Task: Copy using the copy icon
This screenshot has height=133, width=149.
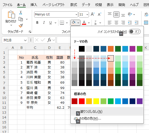Action: coord(21,19)
